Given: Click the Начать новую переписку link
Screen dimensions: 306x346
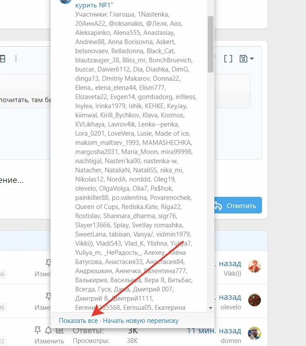Looking at the screenshot, I should tap(141, 321).
